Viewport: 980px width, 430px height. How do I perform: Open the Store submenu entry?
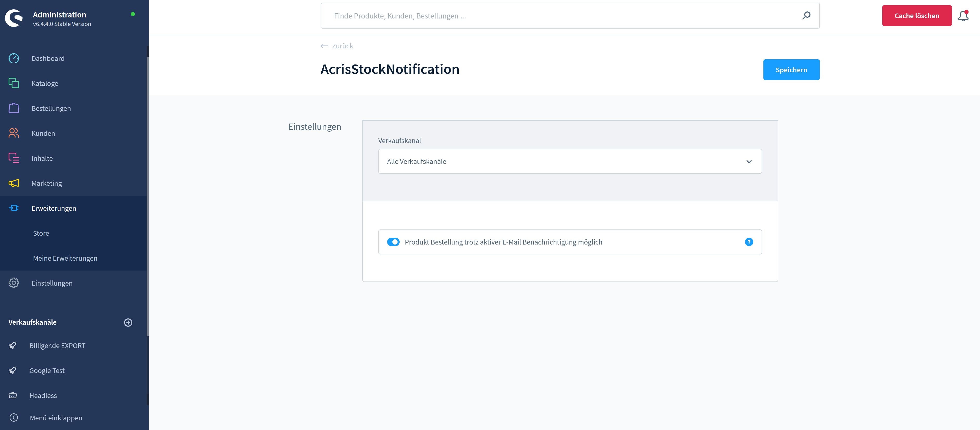(73, 233)
